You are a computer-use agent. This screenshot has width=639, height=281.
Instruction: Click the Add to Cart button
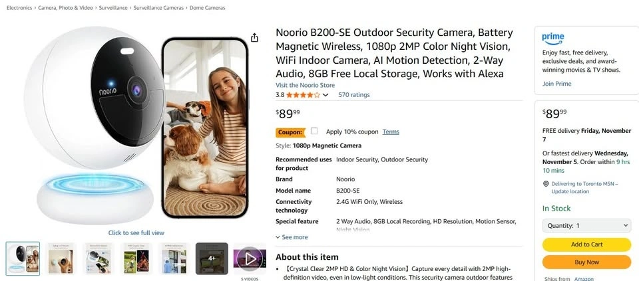pyautogui.click(x=586, y=244)
